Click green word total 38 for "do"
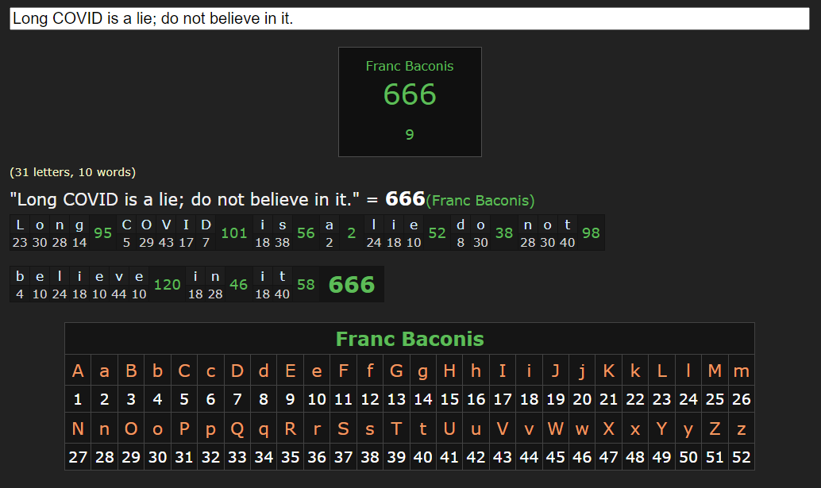This screenshot has width=821, height=488. point(504,232)
